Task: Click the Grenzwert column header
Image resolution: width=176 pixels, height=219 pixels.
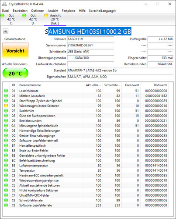Action: click(x=131, y=85)
